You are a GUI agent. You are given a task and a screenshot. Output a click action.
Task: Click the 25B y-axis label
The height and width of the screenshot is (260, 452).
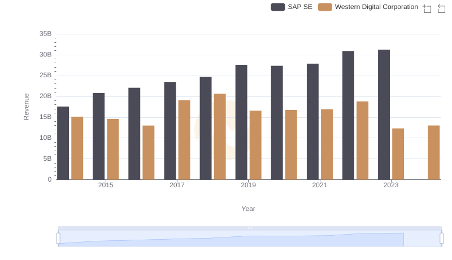tap(46, 76)
